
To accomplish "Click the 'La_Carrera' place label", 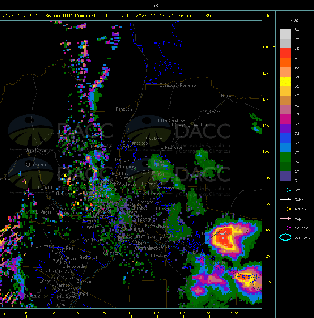I will tap(42, 246).
